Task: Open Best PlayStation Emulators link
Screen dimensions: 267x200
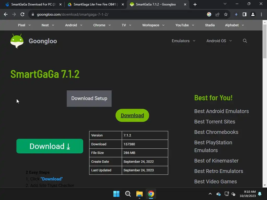Action: [213, 146]
